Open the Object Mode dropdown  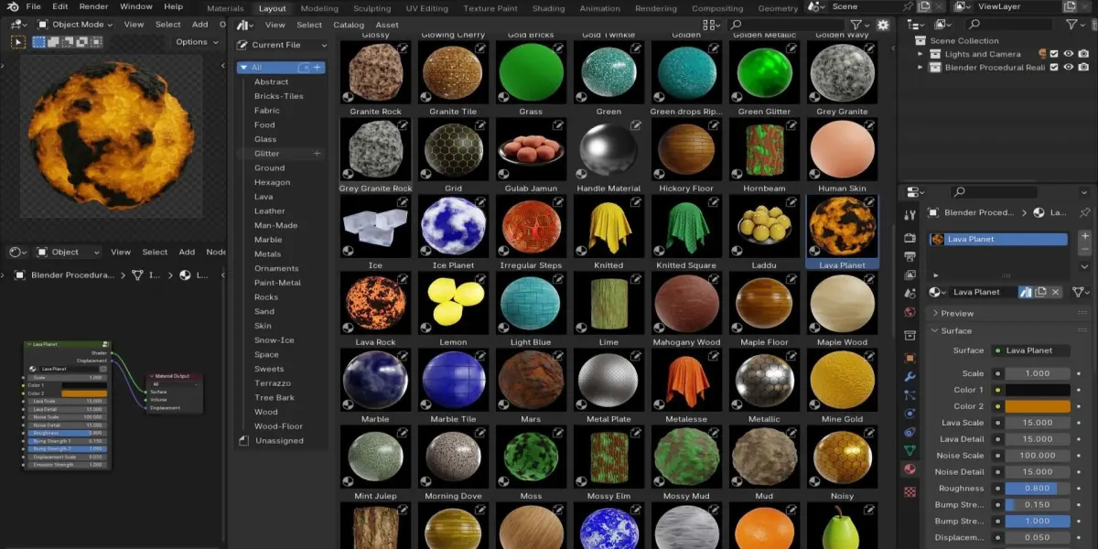point(75,25)
